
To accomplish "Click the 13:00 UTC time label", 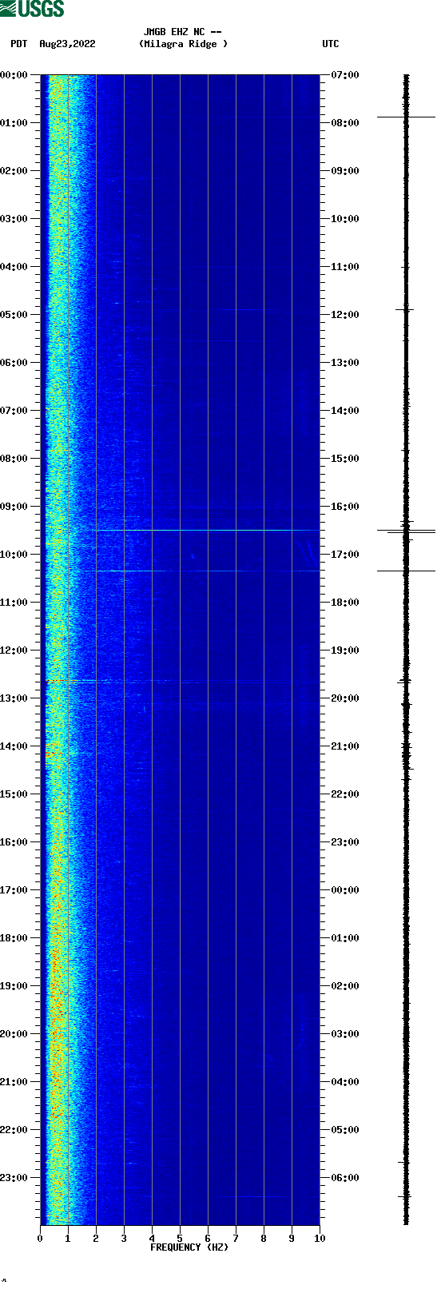I will [x=345, y=363].
